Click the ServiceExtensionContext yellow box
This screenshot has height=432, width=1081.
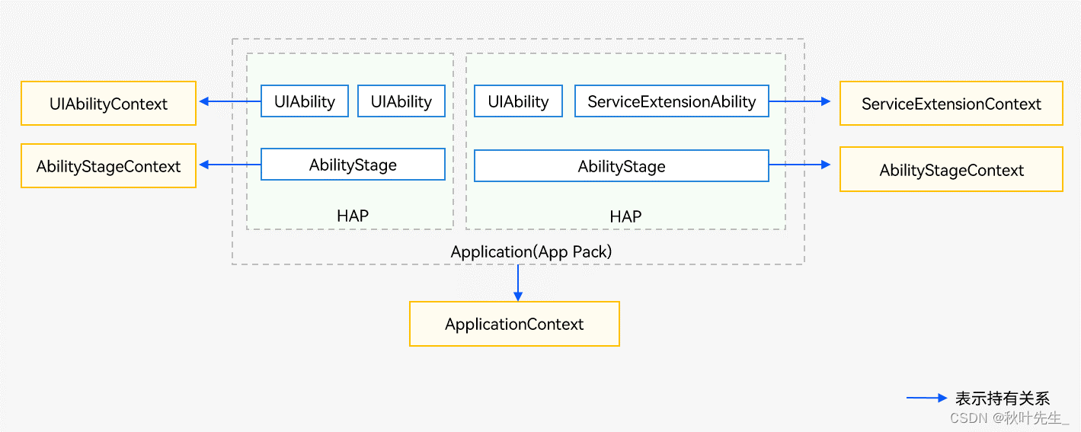point(951,104)
